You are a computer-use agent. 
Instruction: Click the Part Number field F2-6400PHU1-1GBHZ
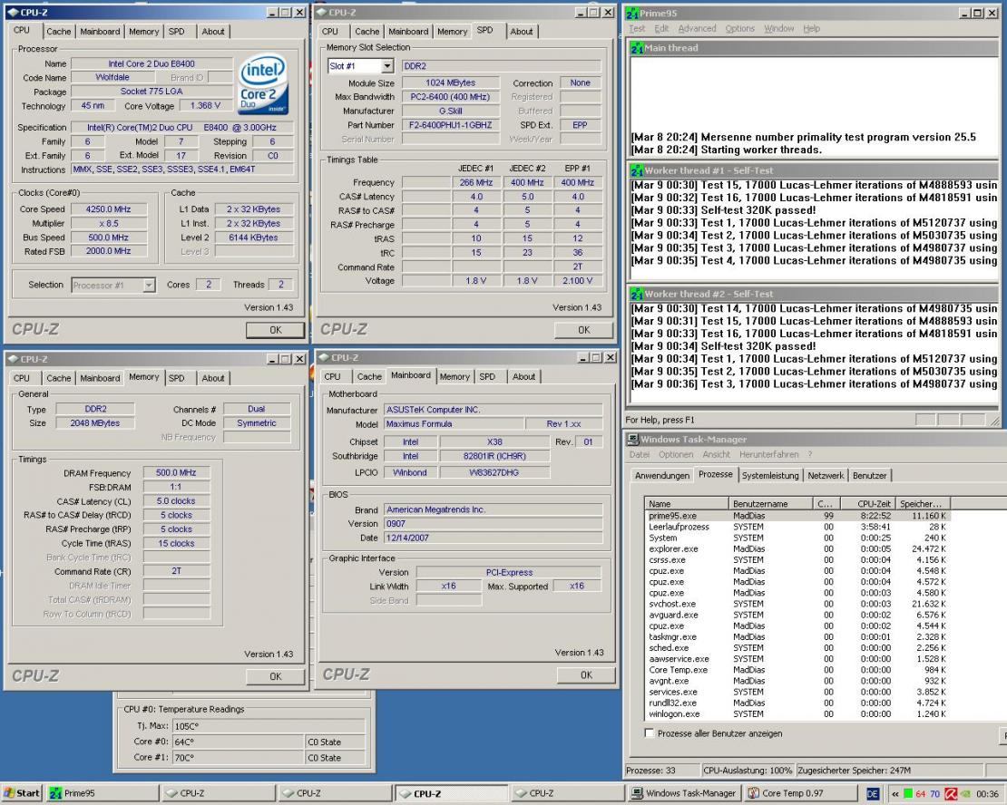(451, 125)
